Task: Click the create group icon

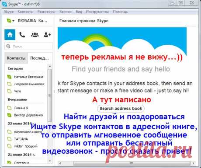Action: (x=35, y=35)
